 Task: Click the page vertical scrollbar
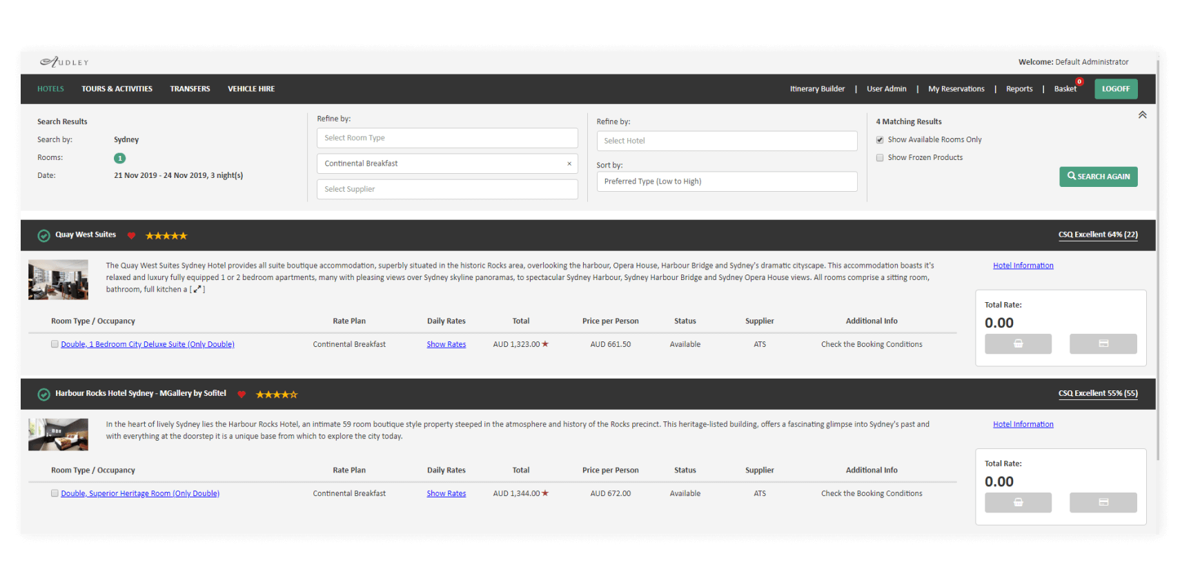tap(1158, 259)
